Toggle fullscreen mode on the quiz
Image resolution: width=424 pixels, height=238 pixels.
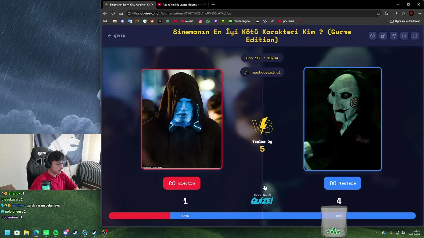click(x=415, y=36)
